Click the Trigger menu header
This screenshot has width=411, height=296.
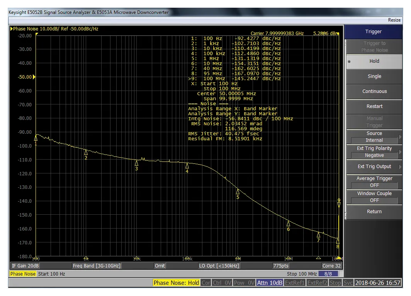pyautogui.click(x=373, y=32)
